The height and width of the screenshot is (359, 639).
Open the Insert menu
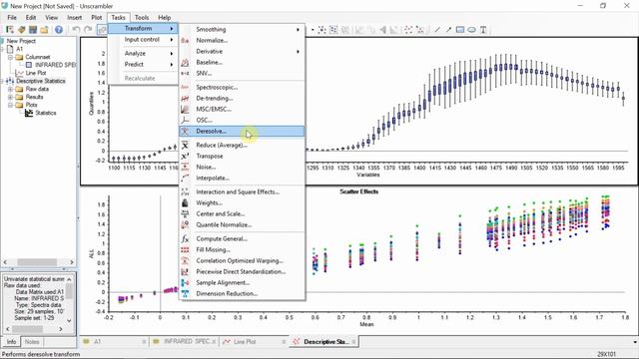[74, 18]
